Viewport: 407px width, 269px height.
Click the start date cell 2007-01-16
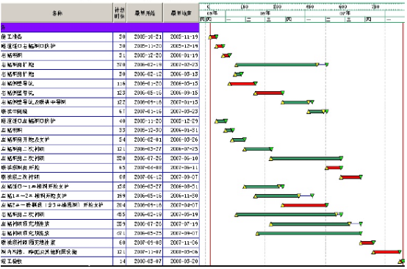tap(145, 112)
